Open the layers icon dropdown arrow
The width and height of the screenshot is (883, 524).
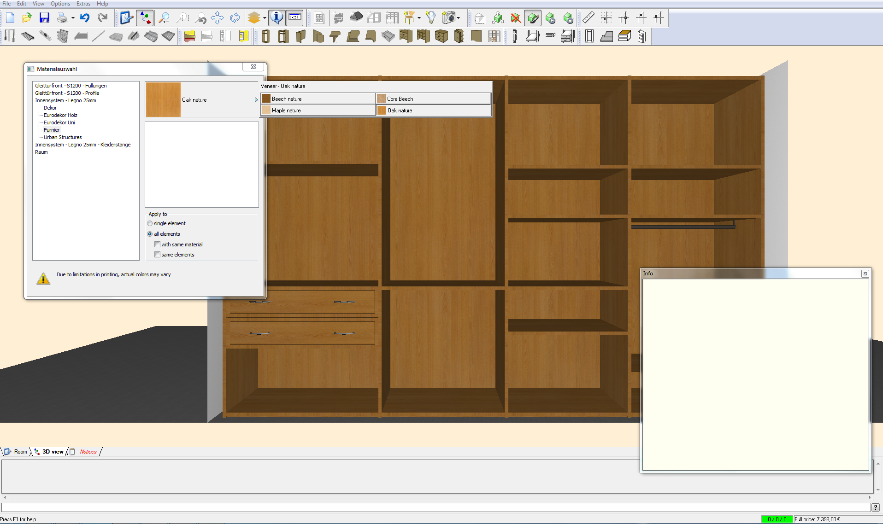point(265,18)
